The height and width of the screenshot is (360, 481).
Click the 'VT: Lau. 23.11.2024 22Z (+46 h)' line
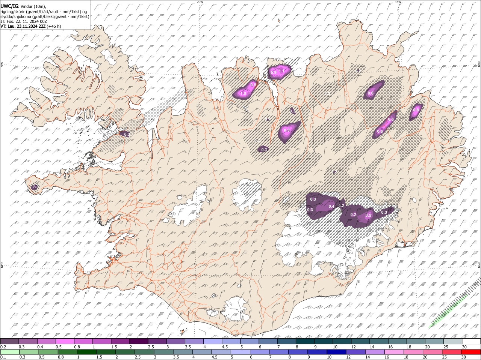point(31,26)
